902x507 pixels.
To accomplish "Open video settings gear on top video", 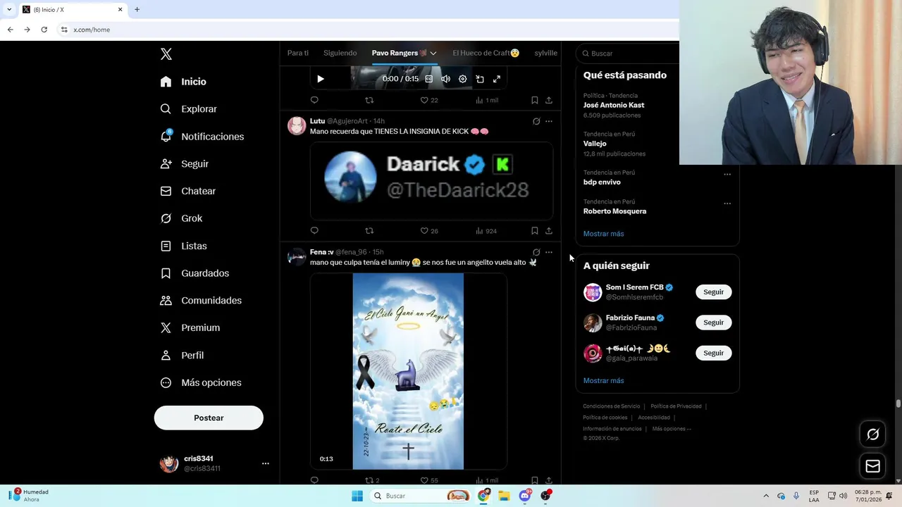I will [462, 79].
